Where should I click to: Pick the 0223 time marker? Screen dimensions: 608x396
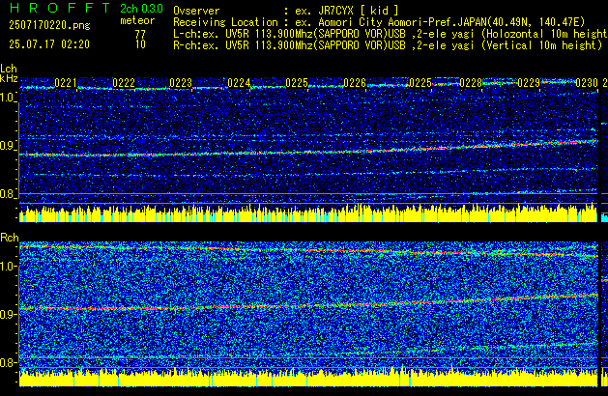(181, 83)
